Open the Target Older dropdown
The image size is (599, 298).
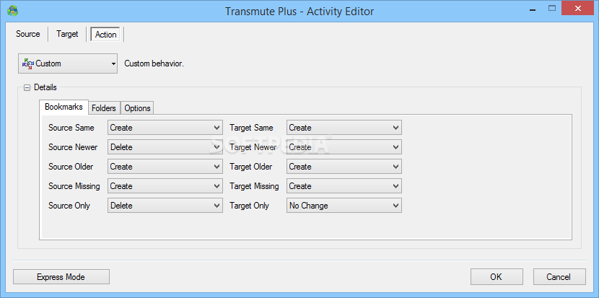point(344,167)
